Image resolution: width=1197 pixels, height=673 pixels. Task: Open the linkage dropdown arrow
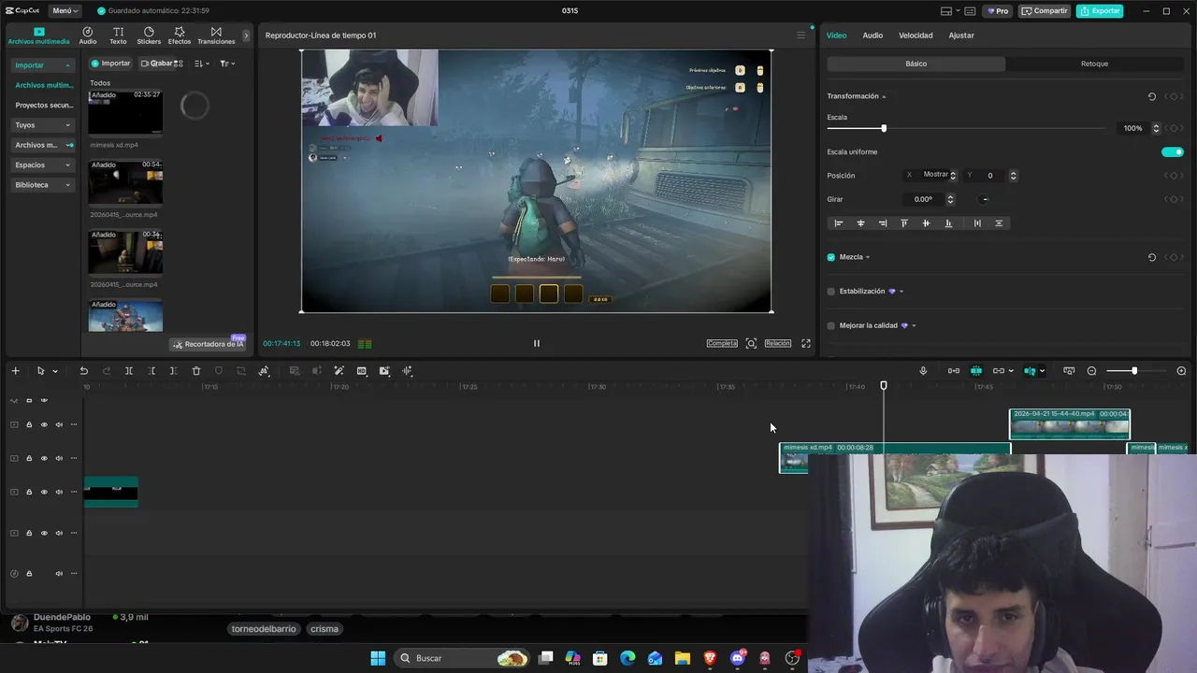(x=1011, y=371)
